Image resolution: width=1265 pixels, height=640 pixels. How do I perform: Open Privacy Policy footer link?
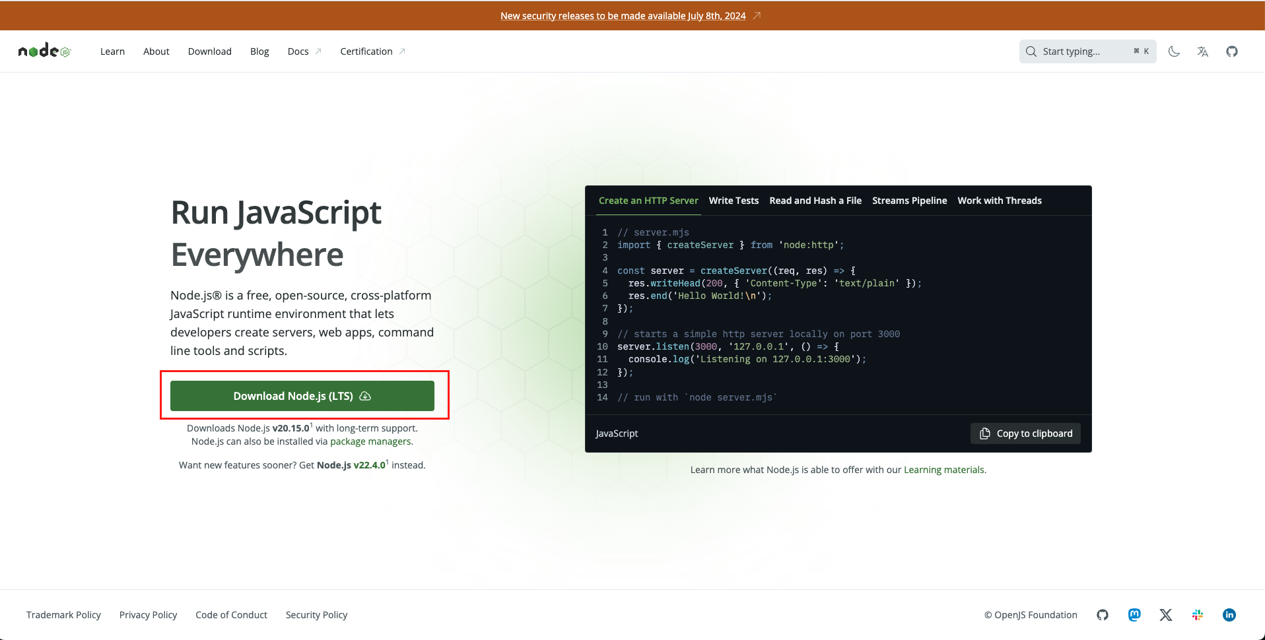(149, 615)
